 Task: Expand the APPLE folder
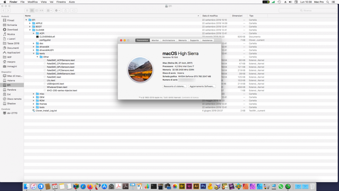30,23
